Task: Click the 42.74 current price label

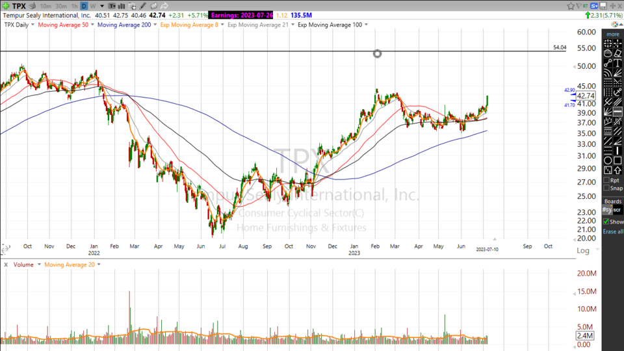Action: pyautogui.click(x=586, y=96)
